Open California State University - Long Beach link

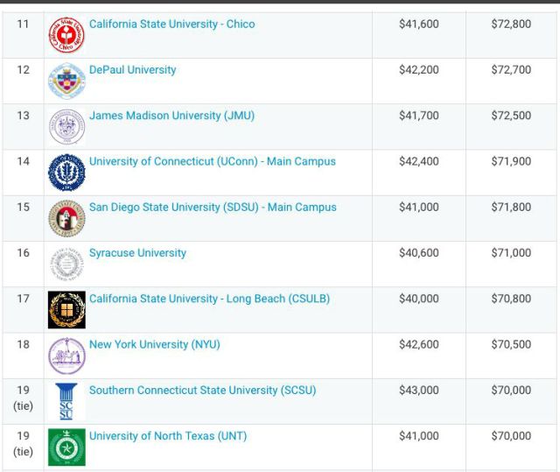click(210, 299)
